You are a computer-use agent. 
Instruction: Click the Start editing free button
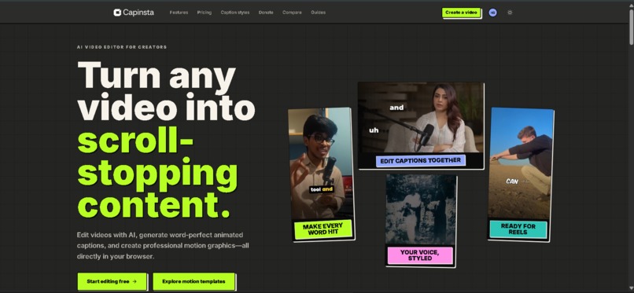pyautogui.click(x=112, y=281)
